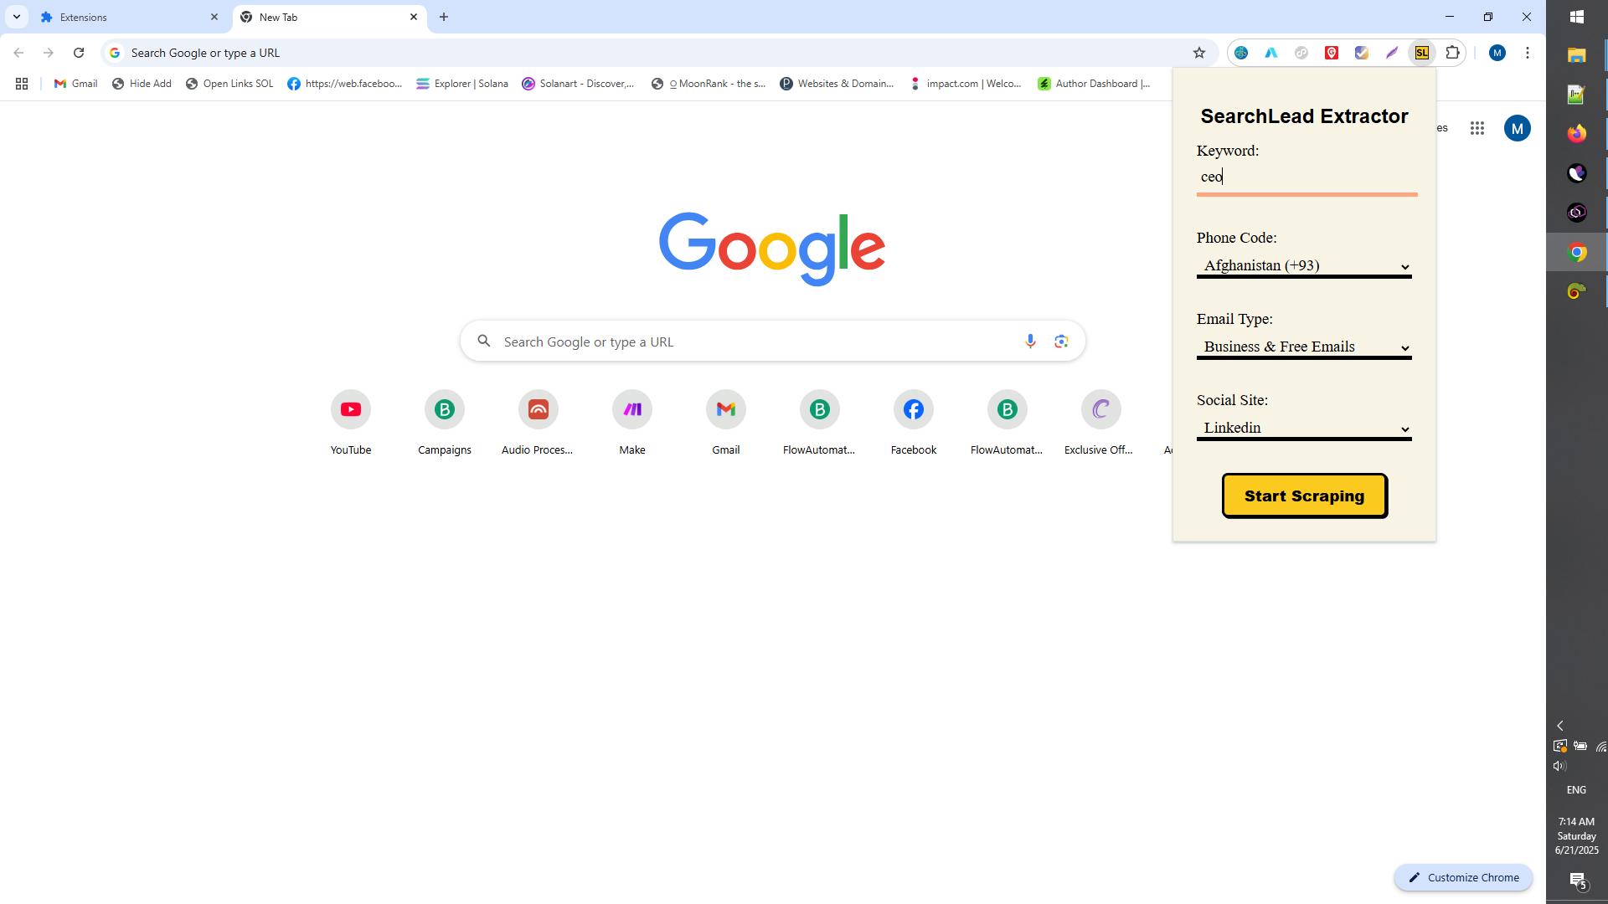Launch Firefox from the taskbar
The width and height of the screenshot is (1608, 904).
point(1577,132)
